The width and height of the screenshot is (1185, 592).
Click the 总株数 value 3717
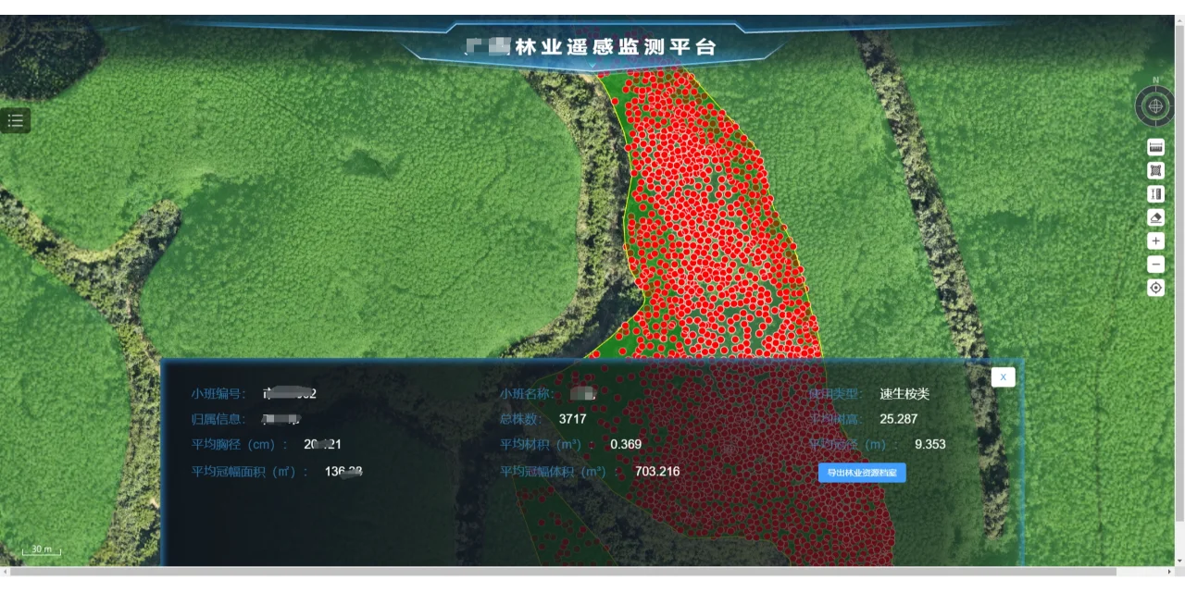(572, 419)
